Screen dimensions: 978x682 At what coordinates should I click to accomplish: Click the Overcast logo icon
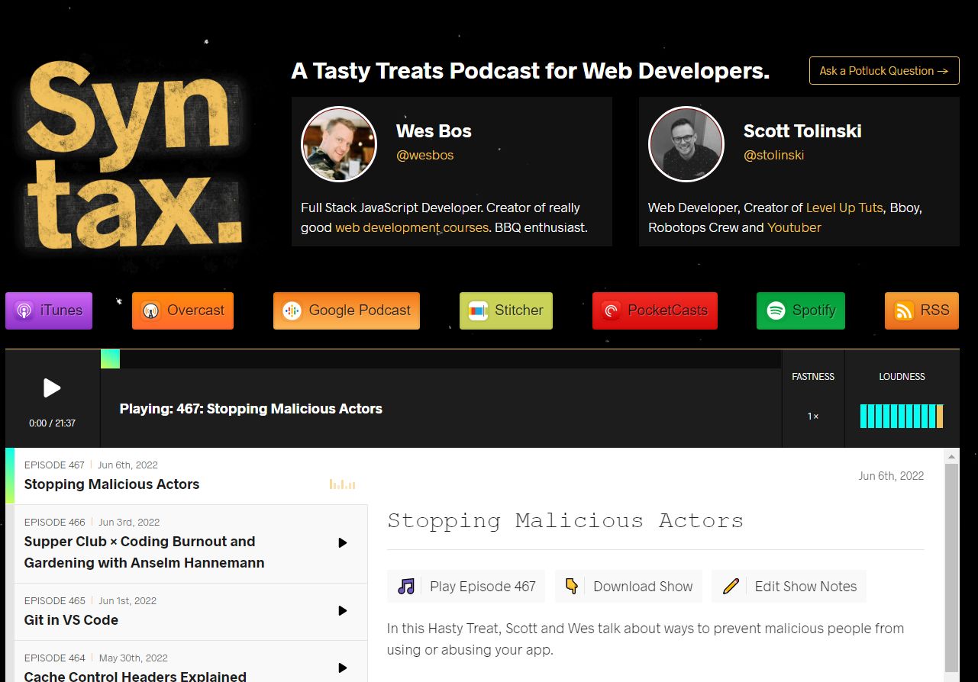(x=150, y=310)
